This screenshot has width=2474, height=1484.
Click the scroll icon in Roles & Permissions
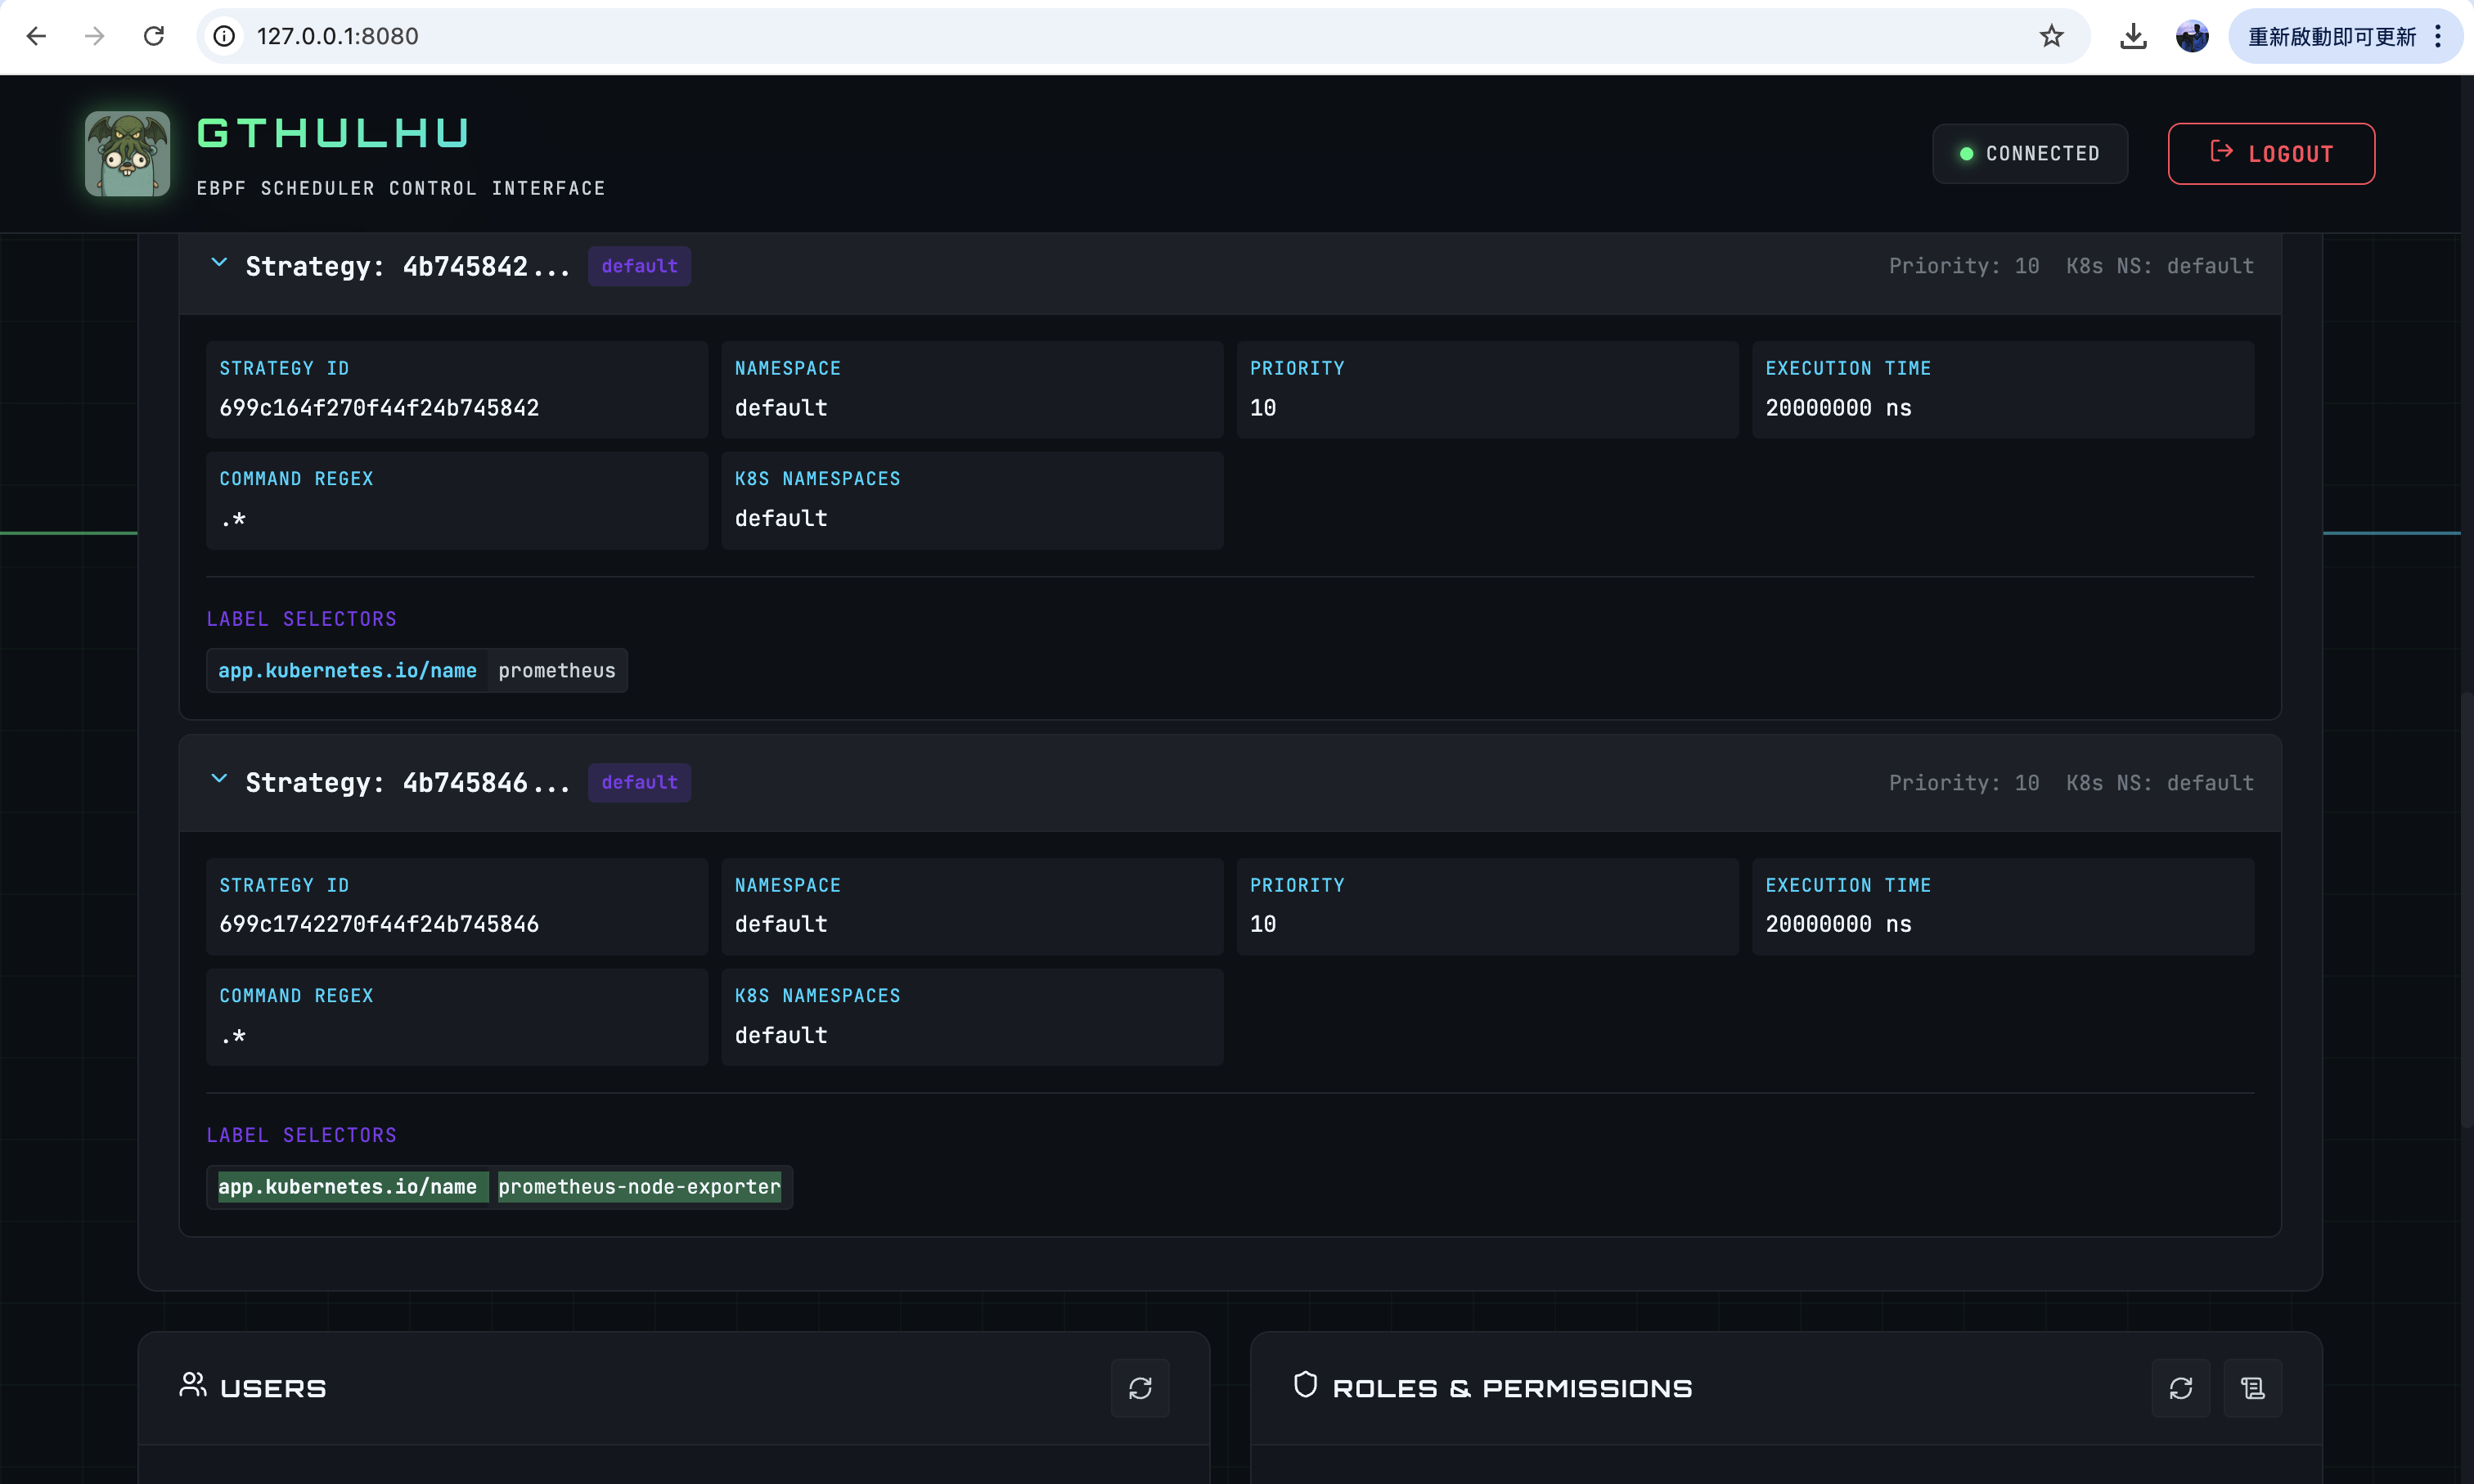click(2252, 1388)
